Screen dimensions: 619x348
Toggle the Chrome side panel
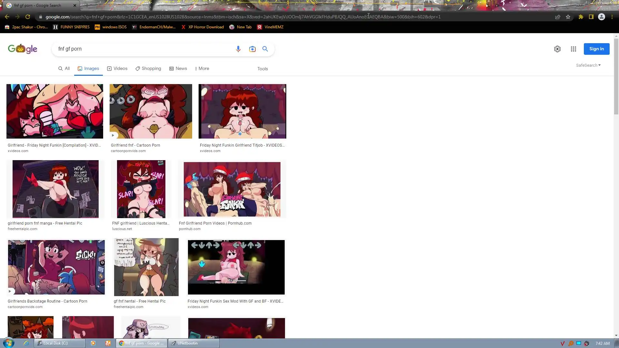tap(591, 17)
